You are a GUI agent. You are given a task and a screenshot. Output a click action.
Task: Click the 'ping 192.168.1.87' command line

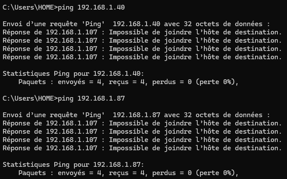[x=64, y=98]
